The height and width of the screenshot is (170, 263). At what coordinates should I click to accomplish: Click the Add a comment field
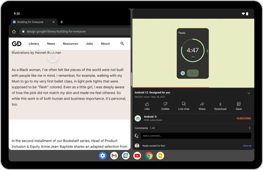click(196, 136)
